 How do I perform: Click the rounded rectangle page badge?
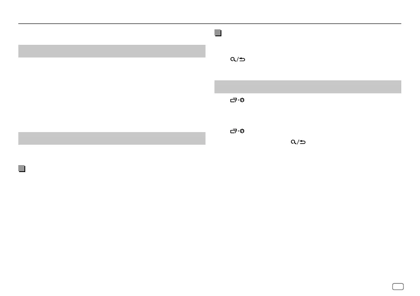point(398,287)
